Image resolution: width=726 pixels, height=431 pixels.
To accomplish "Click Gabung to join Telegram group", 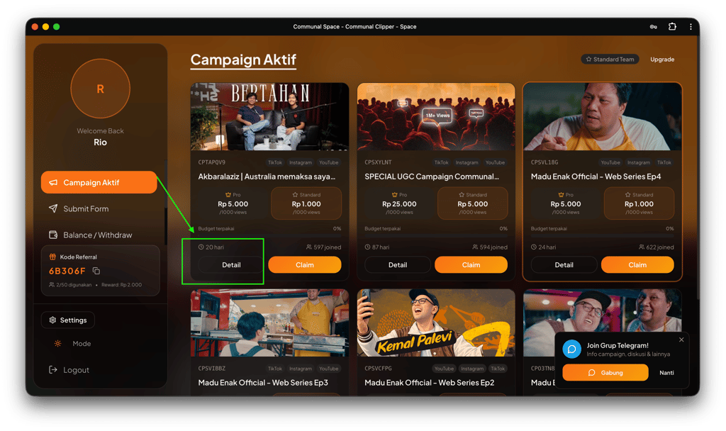I will pos(605,373).
